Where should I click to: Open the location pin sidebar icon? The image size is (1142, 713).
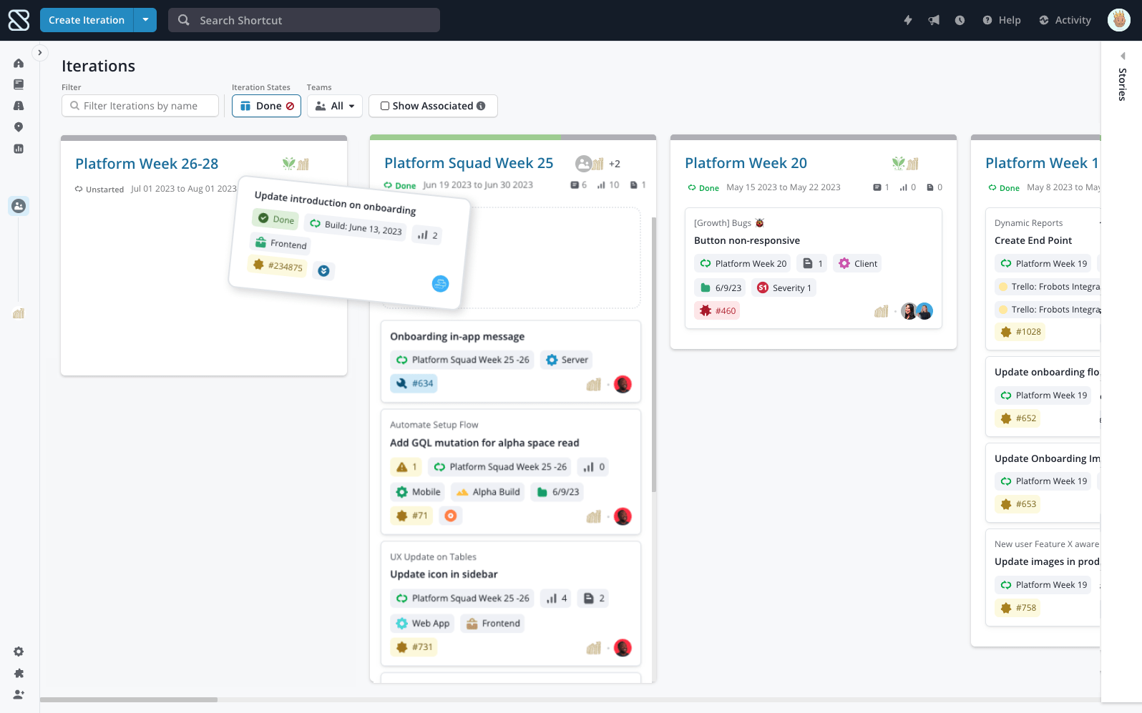coord(19,127)
